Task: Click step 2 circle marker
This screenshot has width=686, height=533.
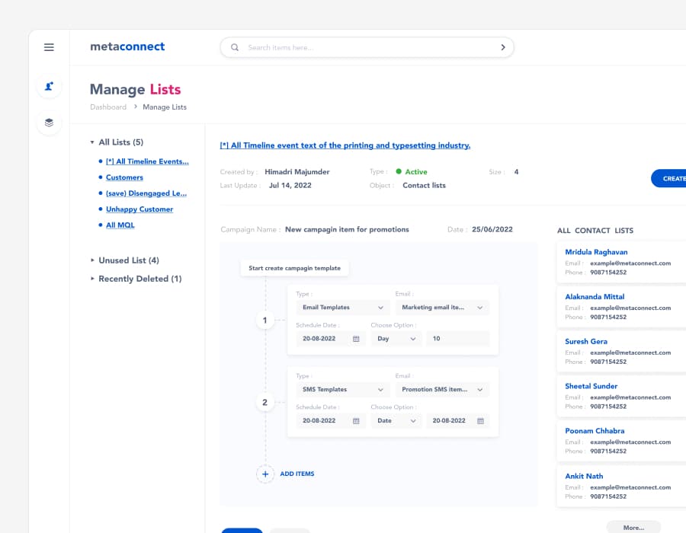Action: point(264,402)
